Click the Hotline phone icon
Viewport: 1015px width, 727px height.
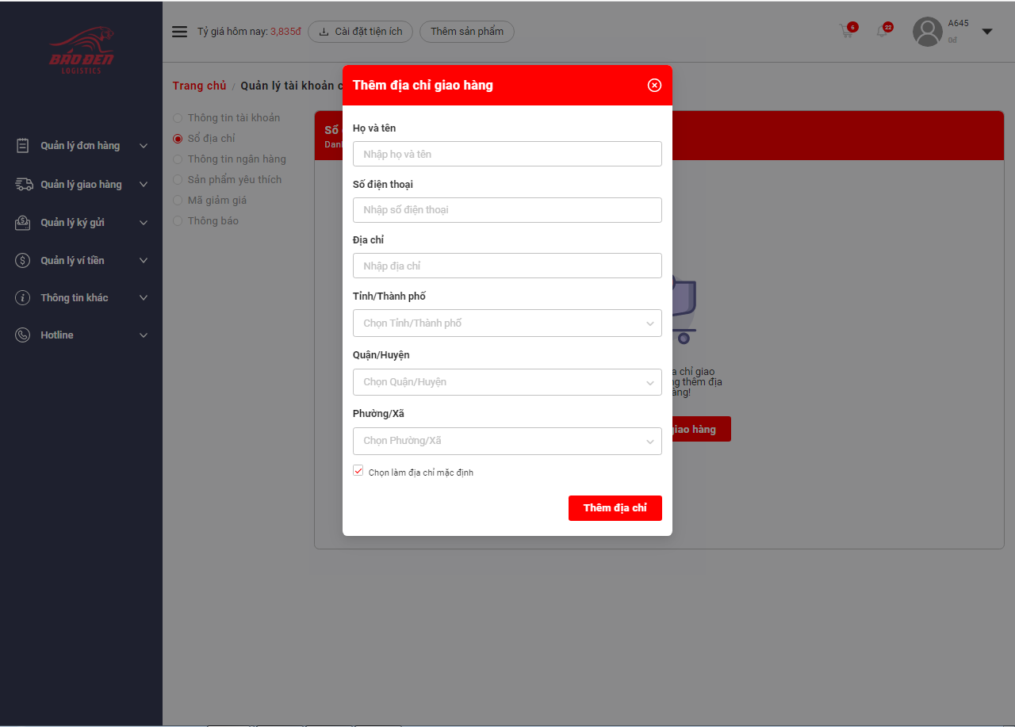pos(23,335)
